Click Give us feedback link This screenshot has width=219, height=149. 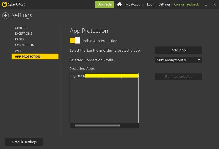click(186, 4)
